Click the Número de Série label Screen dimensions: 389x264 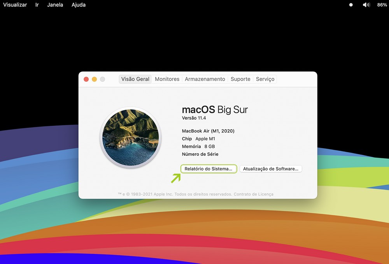(x=200, y=154)
